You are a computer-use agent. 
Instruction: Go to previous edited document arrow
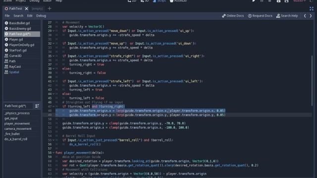305,16
